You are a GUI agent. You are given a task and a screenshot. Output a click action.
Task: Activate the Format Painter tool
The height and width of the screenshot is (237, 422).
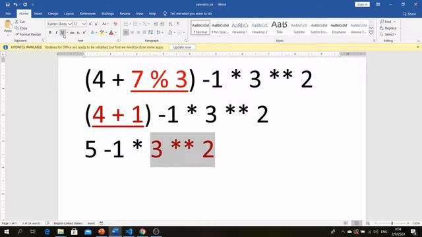click(x=28, y=34)
